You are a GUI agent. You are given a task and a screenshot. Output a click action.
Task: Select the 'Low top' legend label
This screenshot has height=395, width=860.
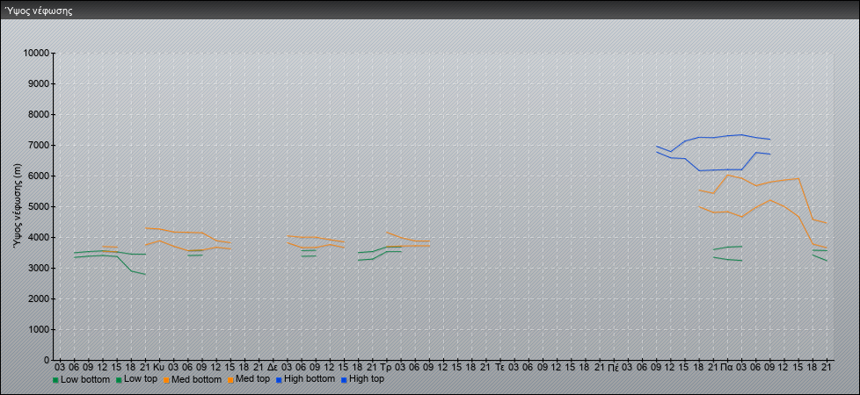(141, 379)
